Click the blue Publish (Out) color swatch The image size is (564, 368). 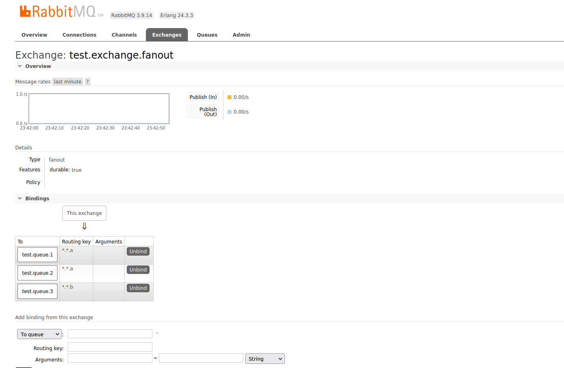pos(229,112)
